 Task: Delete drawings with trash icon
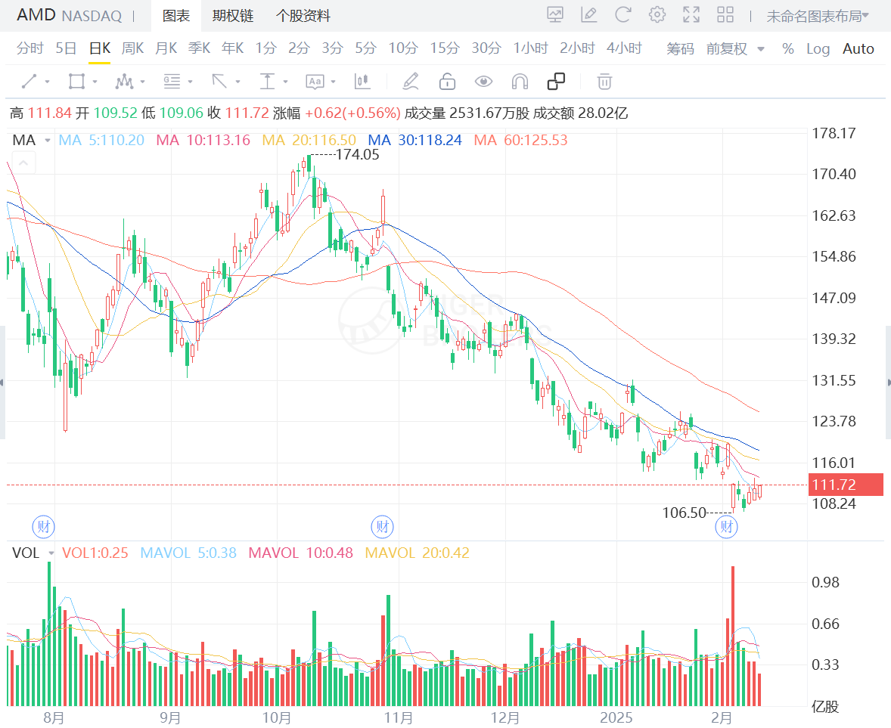tap(604, 82)
